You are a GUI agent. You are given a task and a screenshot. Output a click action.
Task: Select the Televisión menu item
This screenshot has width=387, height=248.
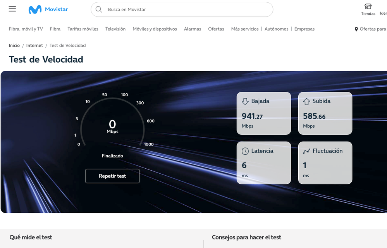tap(115, 29)
